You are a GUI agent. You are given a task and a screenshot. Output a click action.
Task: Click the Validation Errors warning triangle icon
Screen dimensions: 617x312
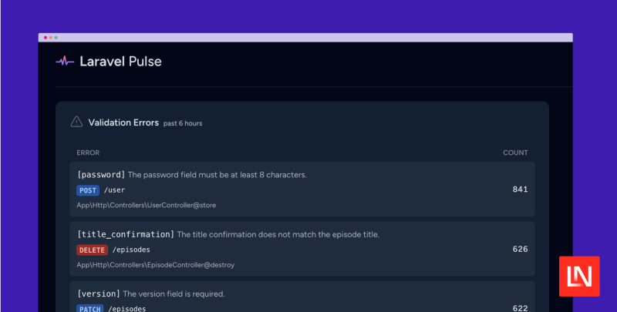76,122
